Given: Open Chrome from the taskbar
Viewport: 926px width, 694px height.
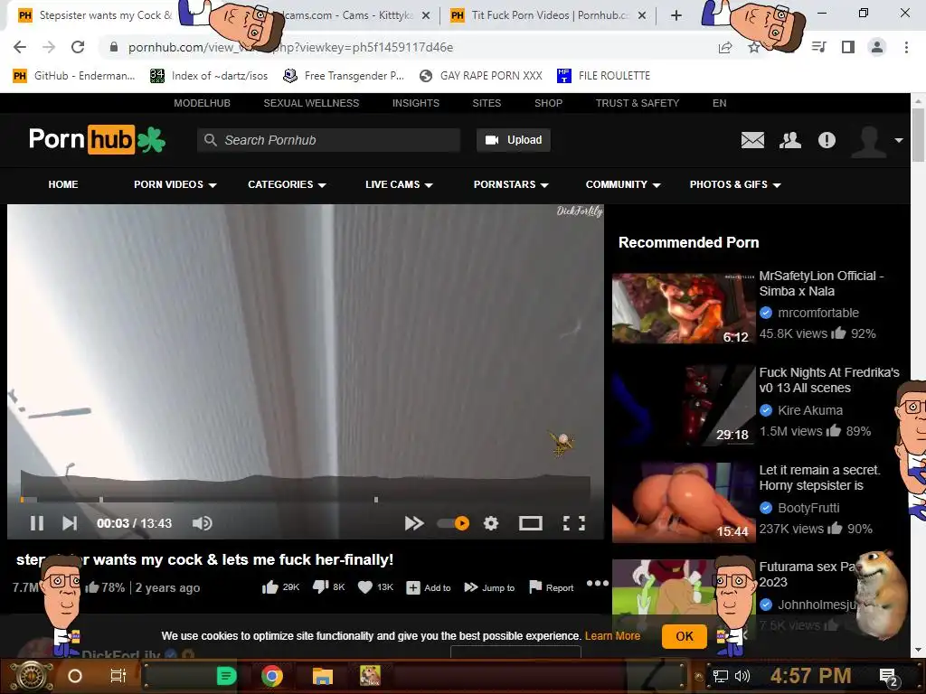Looking at the screenshot, I should coord(271,676).
